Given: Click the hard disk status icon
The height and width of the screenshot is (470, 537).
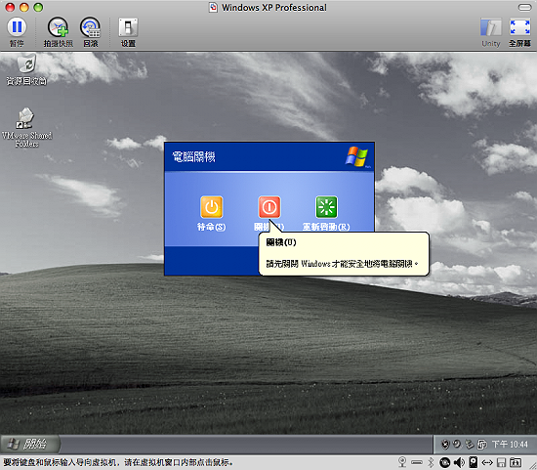Looking at the screenshot, I should 474,462.
